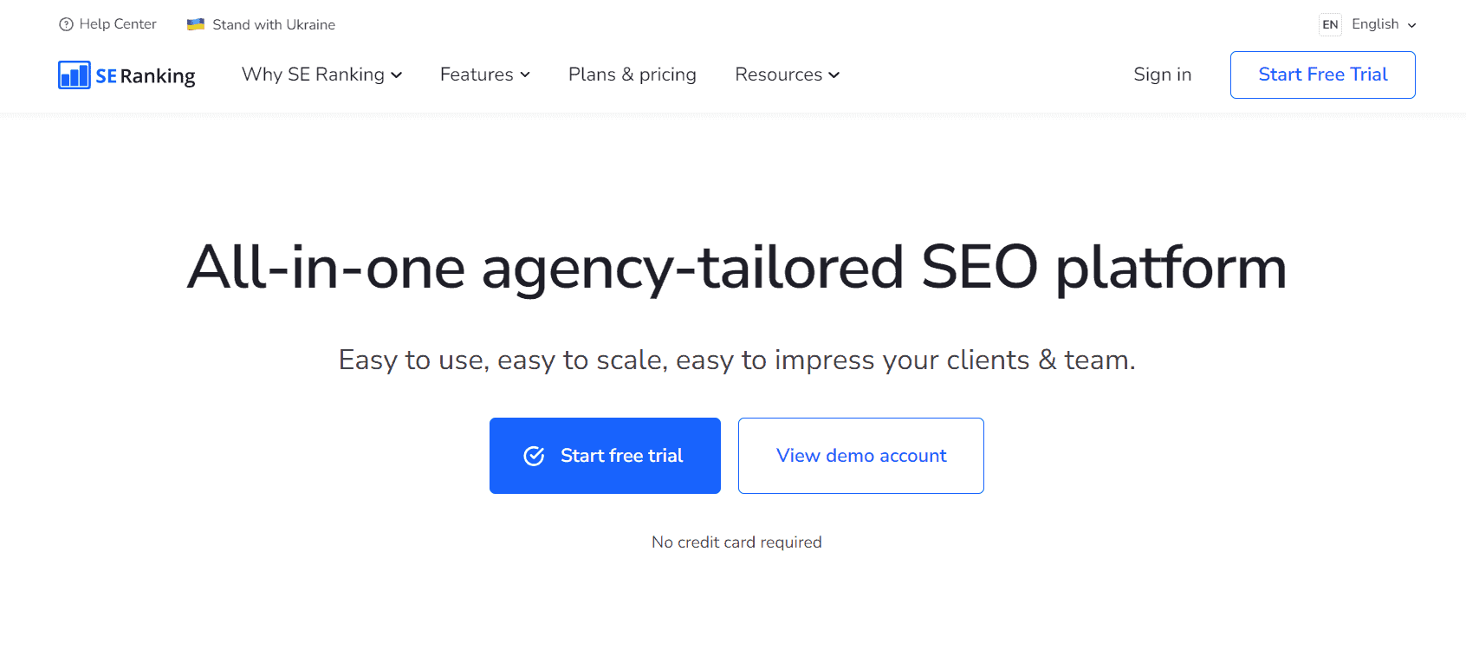Click the Ukraine flag icon

pyautogui.click(x=196, y=24)
